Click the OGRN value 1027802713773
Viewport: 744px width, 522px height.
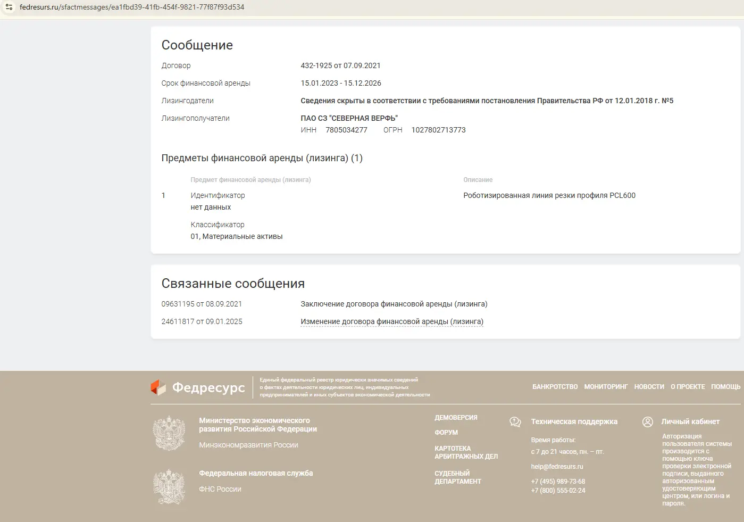click(x=438, y=130)
